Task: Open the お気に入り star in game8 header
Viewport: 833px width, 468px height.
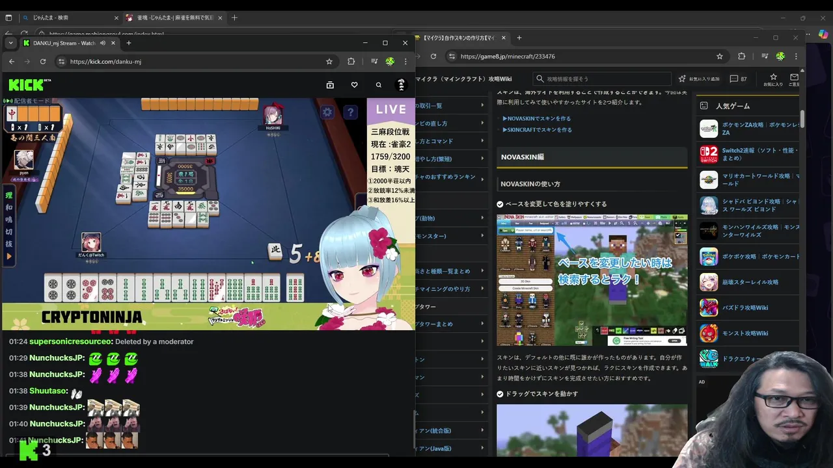Action: pyautogui.click(x=773, y=79)
